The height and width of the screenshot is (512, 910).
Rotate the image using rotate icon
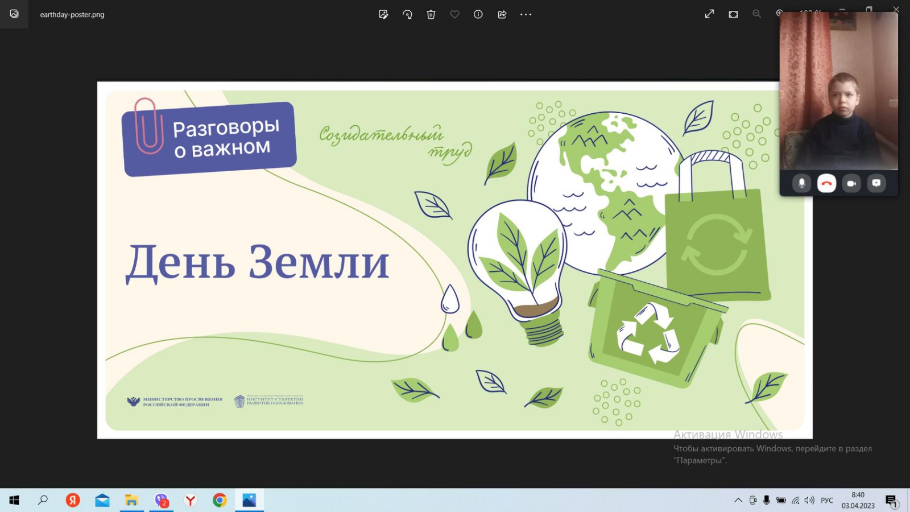point(407,14)
